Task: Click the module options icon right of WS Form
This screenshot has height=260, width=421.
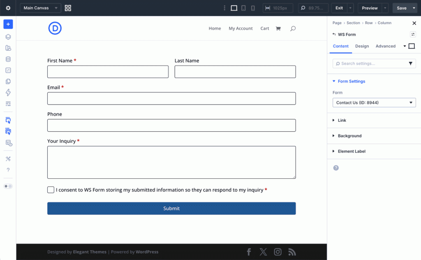Action: tap(413, 34)
